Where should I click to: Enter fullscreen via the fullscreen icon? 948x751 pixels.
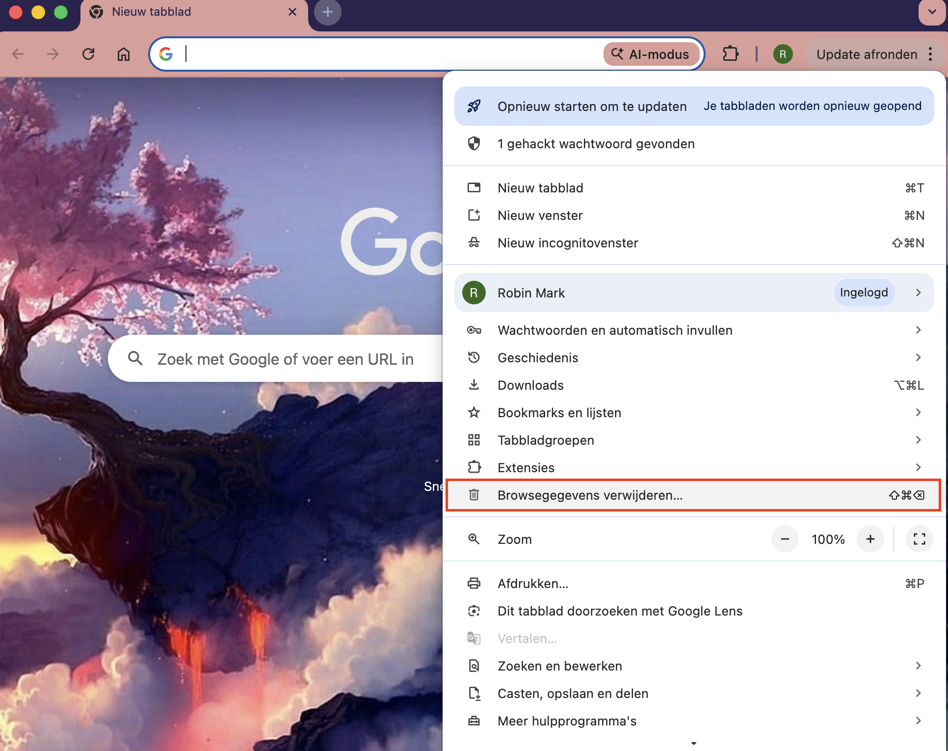coord(920,539)
